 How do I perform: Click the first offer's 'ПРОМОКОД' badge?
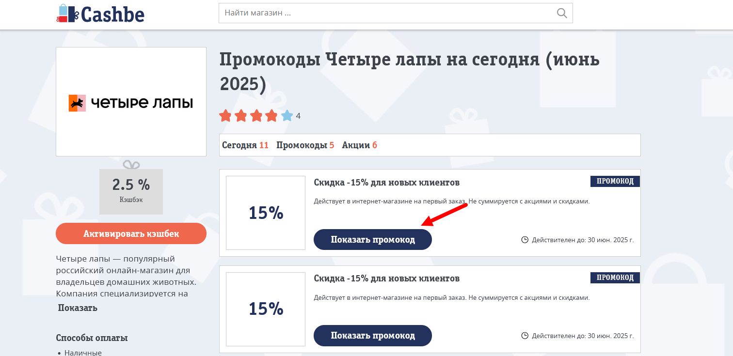(615, 181)
